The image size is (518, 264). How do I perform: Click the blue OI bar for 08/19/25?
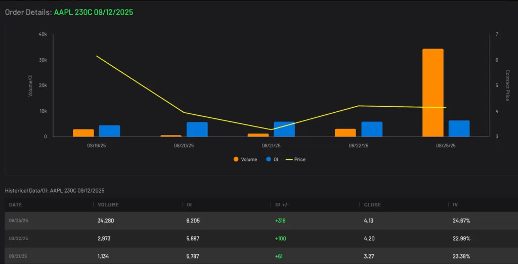109,131
